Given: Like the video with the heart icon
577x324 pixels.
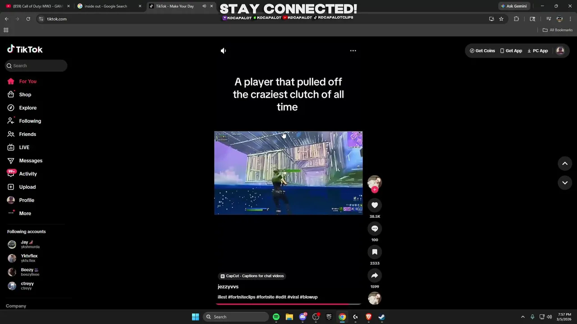Looking at the screenshot, I should (x=375, y=205).
